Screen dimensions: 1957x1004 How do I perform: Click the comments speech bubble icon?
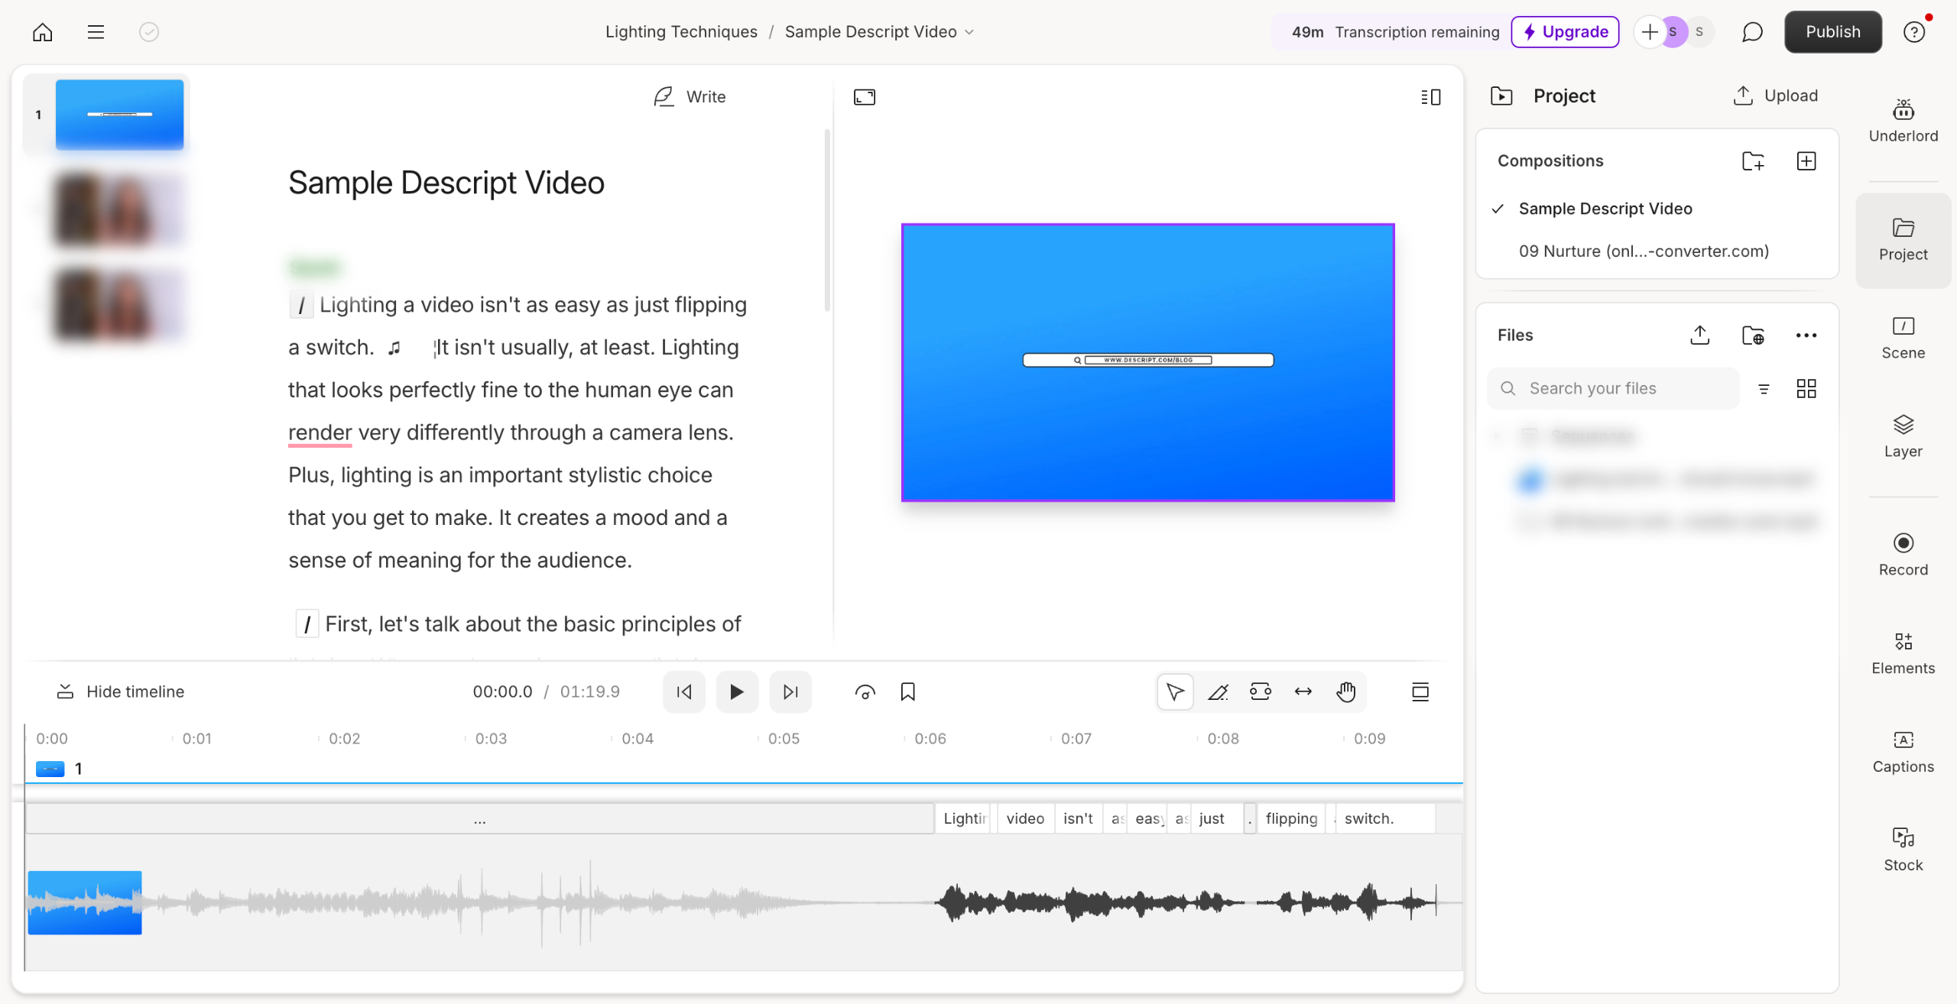tap(1752, 32)
